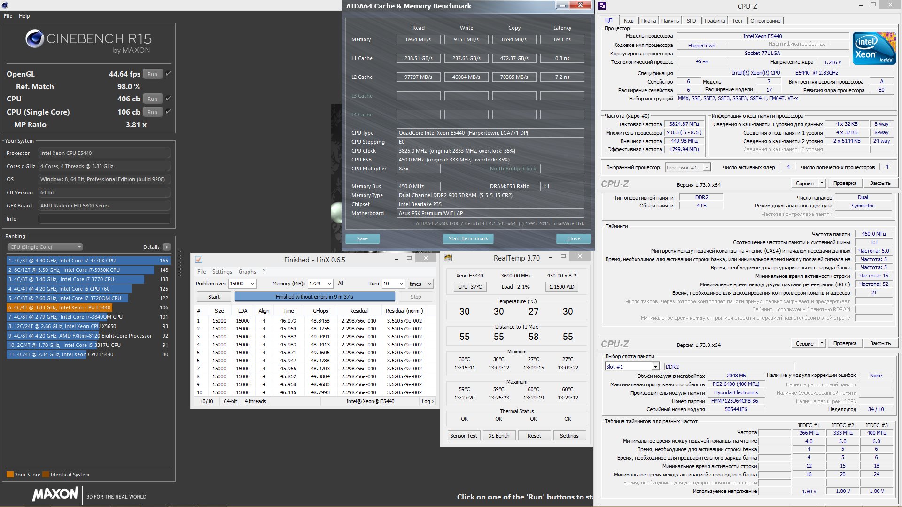Switch to the О программе tab in CPU-Z
Screen dimensions: 902x507
(x=765, y=21)
